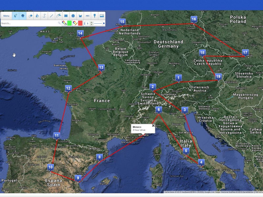This screenshot has width=263, height=197.
Task: Click the magnifier search icon
Action: click(59, 23)
